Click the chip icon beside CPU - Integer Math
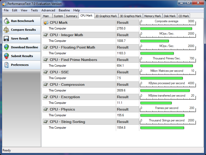Viewport: 206px width, 155px height. pos(46,35)
